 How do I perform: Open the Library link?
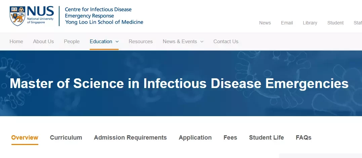click(x=310, y=23)
